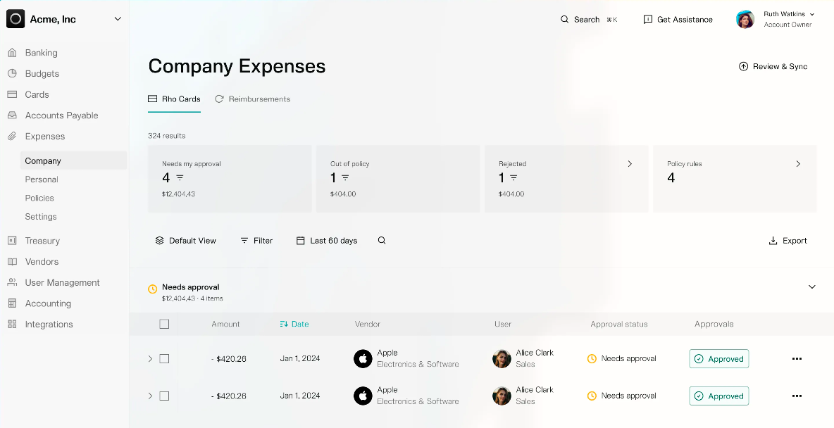Open the Acme, Inc company dropdown
Viewport: 834px width, 428px height.
pyautogui.click(x=118, y=19)
